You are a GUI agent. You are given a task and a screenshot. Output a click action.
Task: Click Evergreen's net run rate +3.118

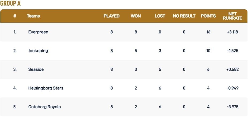[232, 32]
